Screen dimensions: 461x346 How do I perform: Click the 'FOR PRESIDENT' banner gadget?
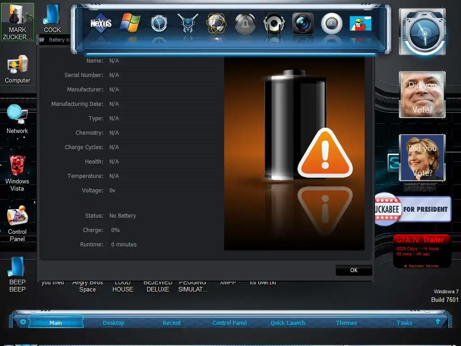[x=413, y=209]
